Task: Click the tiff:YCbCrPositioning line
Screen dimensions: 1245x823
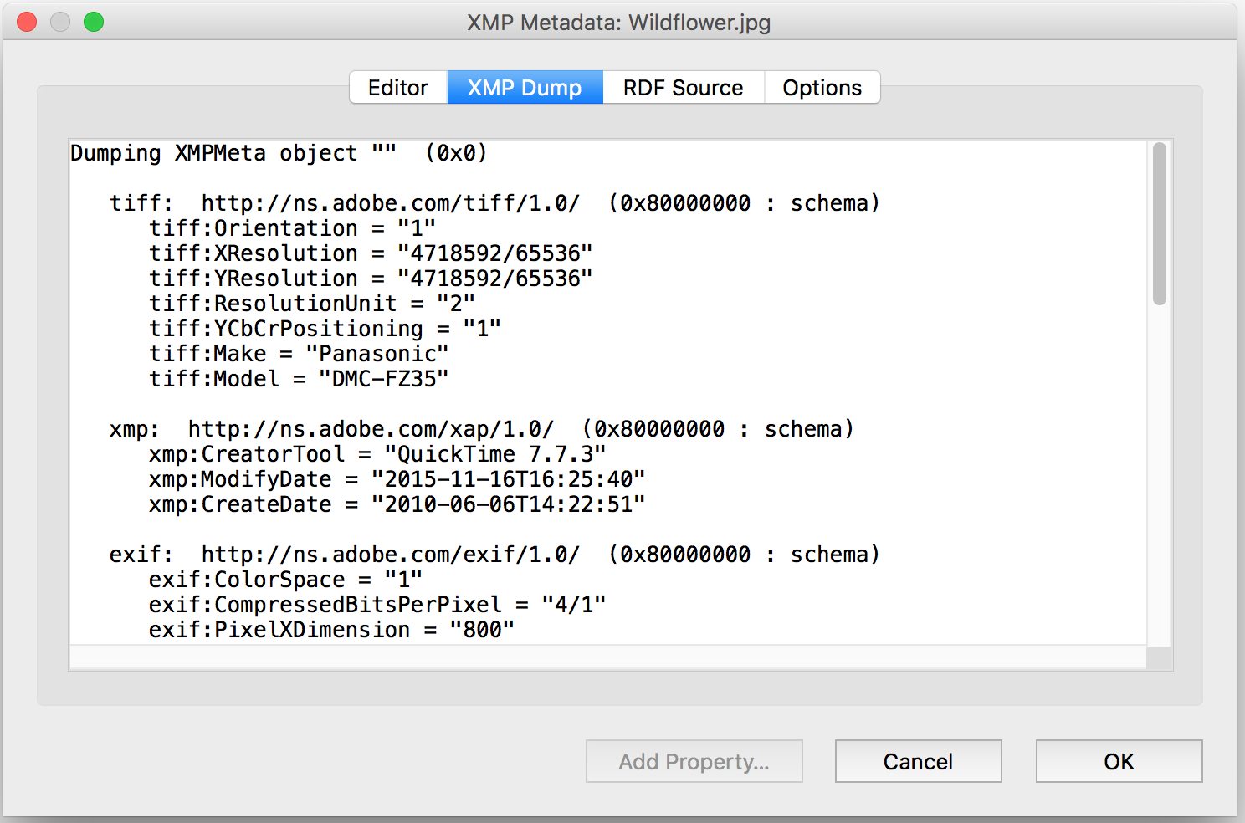Action: [325, 329]
